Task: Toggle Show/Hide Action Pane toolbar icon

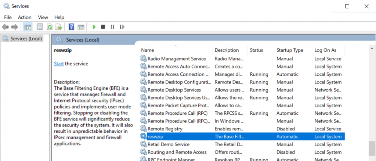Action: click(x=81, y=27)
